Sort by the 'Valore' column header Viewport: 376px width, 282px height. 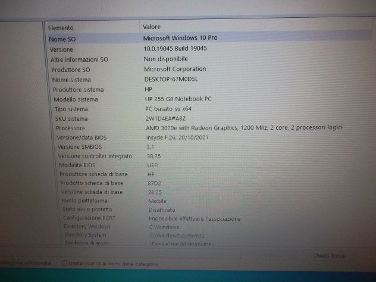(152, 27)
